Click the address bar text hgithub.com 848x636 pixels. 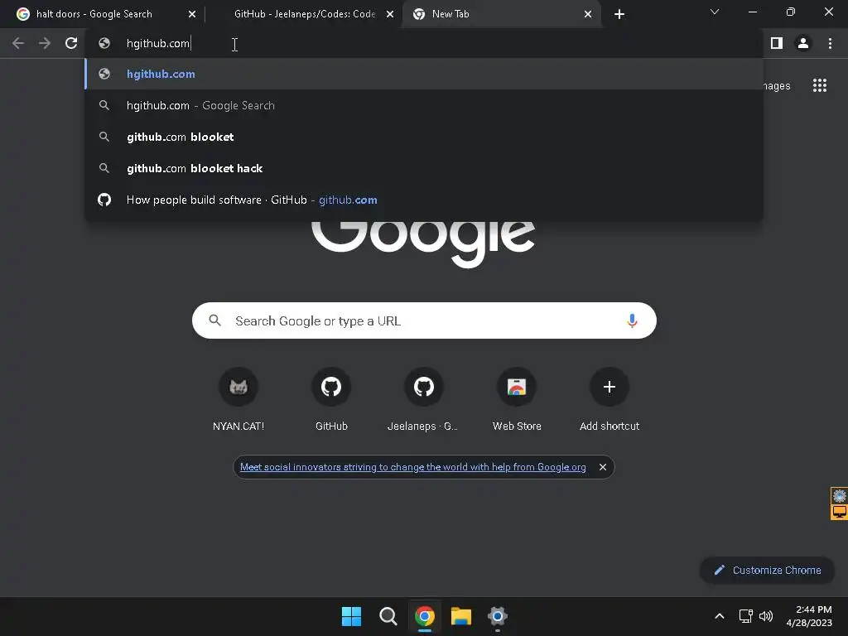158,43
